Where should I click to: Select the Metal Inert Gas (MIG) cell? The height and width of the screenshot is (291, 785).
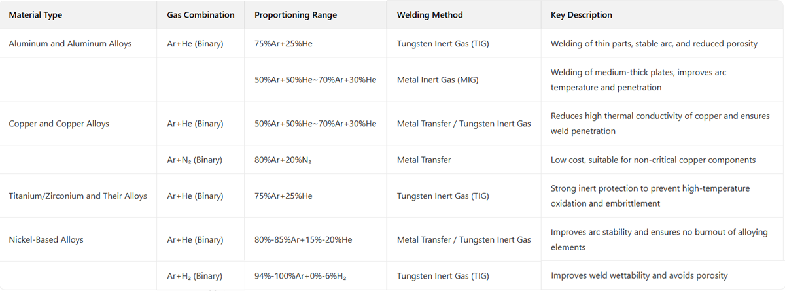coord(438,80)
